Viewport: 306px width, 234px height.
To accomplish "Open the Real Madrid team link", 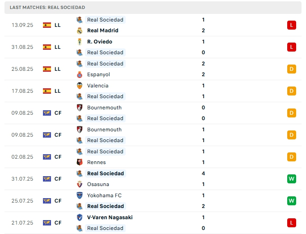I will [x=102, y=30].
